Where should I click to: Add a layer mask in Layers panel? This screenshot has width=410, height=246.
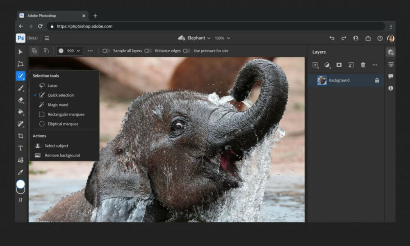click(339, 65)
